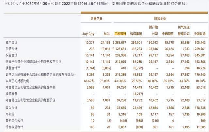
Task: Select the 联营企业 group header
Action: tap(160, 18)
